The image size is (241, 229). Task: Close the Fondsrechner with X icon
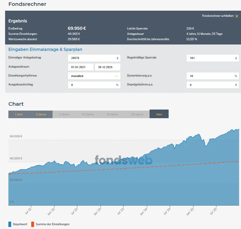[237, 16]
